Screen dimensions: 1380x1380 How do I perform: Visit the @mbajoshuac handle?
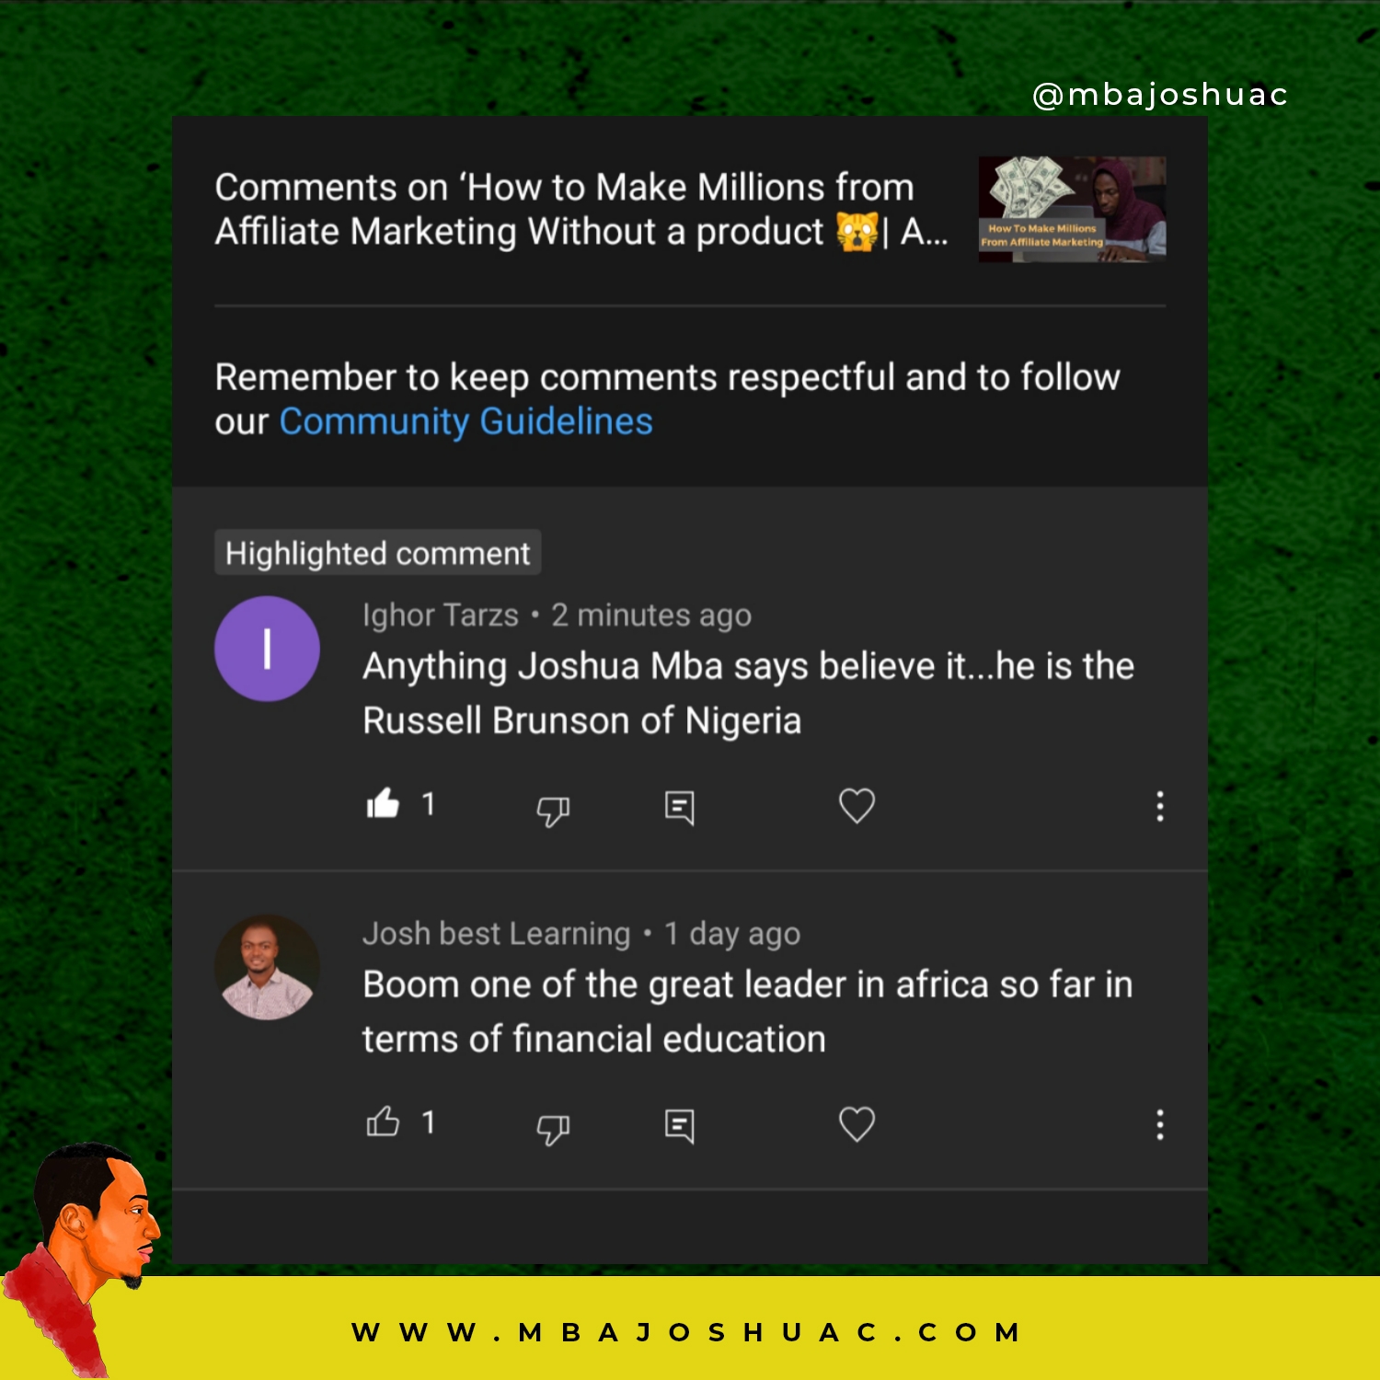(x=1159, y=95)
